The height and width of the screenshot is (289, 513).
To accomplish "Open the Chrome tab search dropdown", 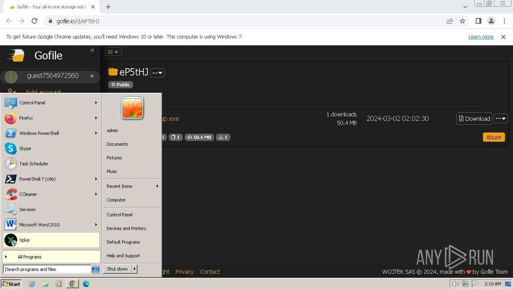I will coord(465,7).
